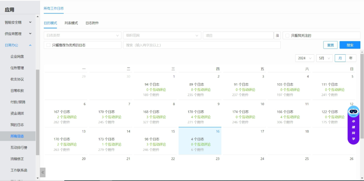This screenshot has width=364, height=181.
Task: Click the sidebar scroll-down arrow
Action: (37, 178)
